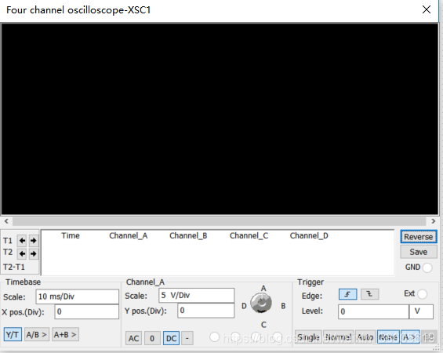
Task: Click the X pos.(Div) input field
Action: 87,311
